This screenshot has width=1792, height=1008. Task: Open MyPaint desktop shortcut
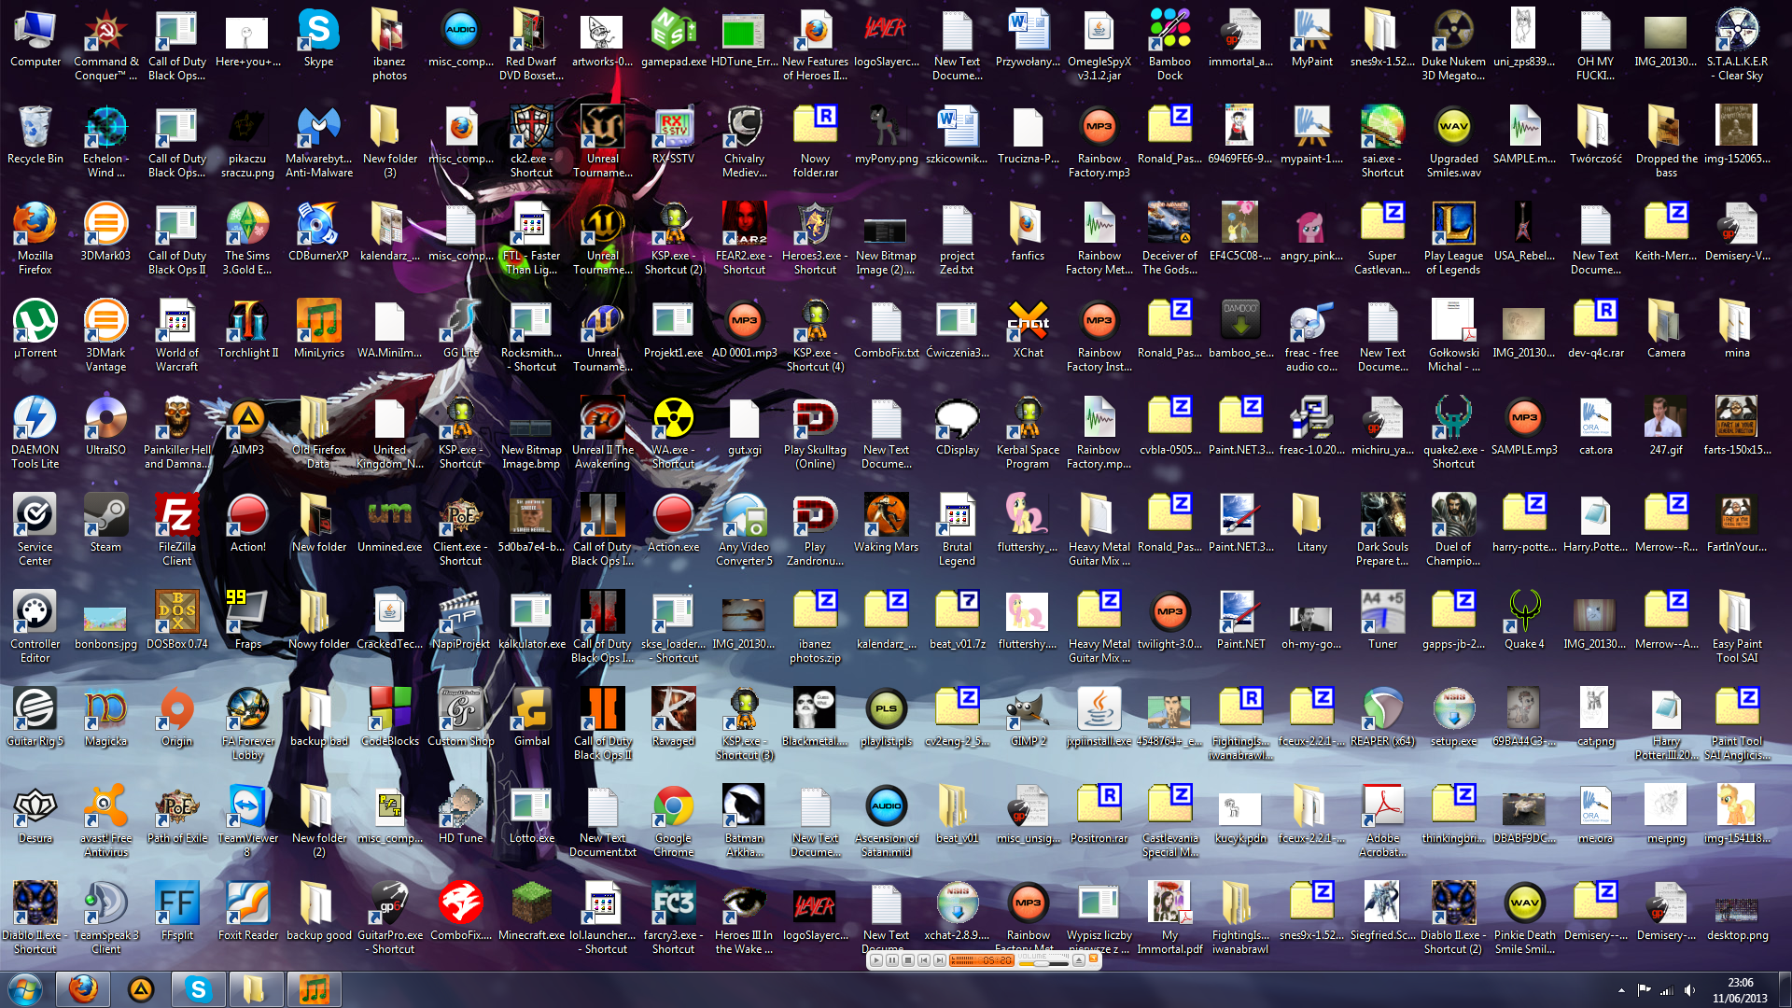click(1311, 39)
